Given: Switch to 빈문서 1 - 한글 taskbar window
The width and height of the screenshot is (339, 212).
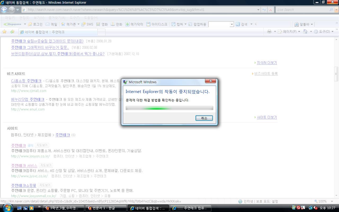Looking at the screenshot, I should [106, 208].
